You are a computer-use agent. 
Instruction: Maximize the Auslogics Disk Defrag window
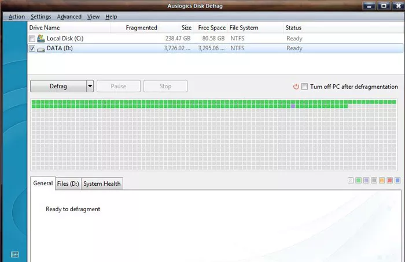click(x=384, y=6)
